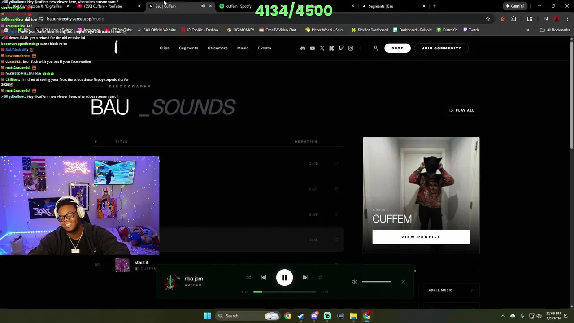Screen dimensions: 574x323
Task: Like the track with duration 1:40
Action: click(336, 163)
